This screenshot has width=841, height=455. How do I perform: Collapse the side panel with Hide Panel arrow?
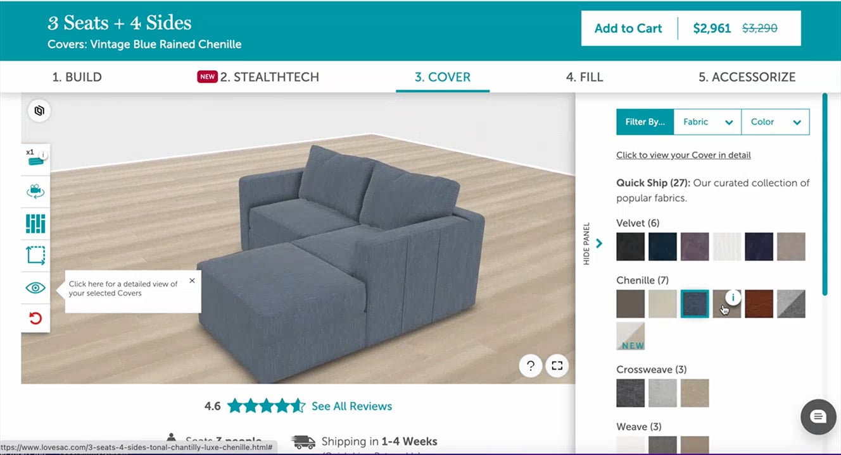tap(599, 243)
